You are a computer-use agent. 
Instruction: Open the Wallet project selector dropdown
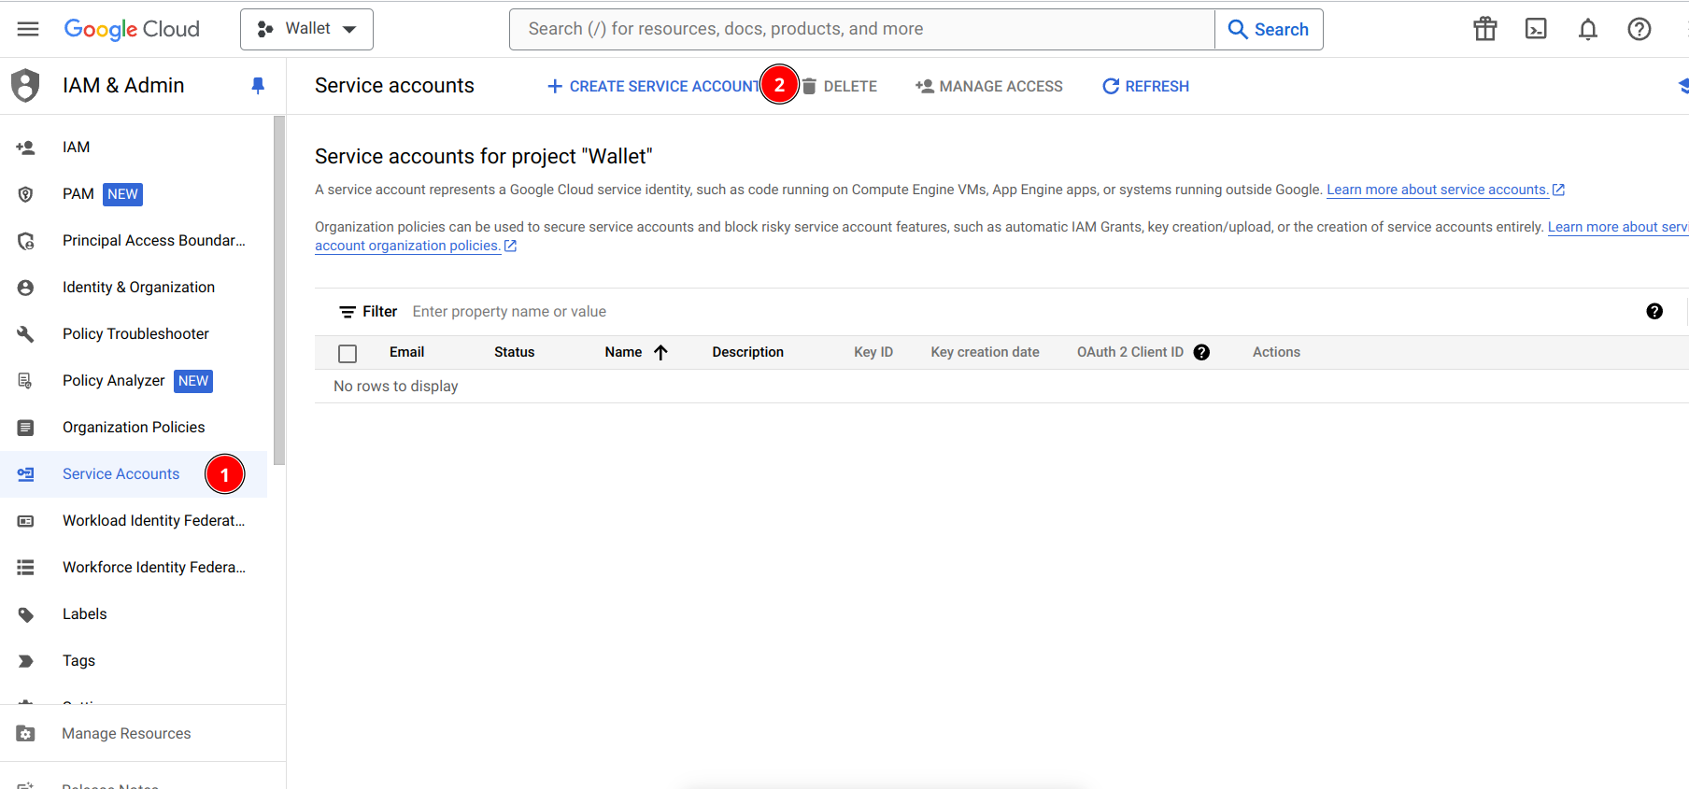click(306, 29)
